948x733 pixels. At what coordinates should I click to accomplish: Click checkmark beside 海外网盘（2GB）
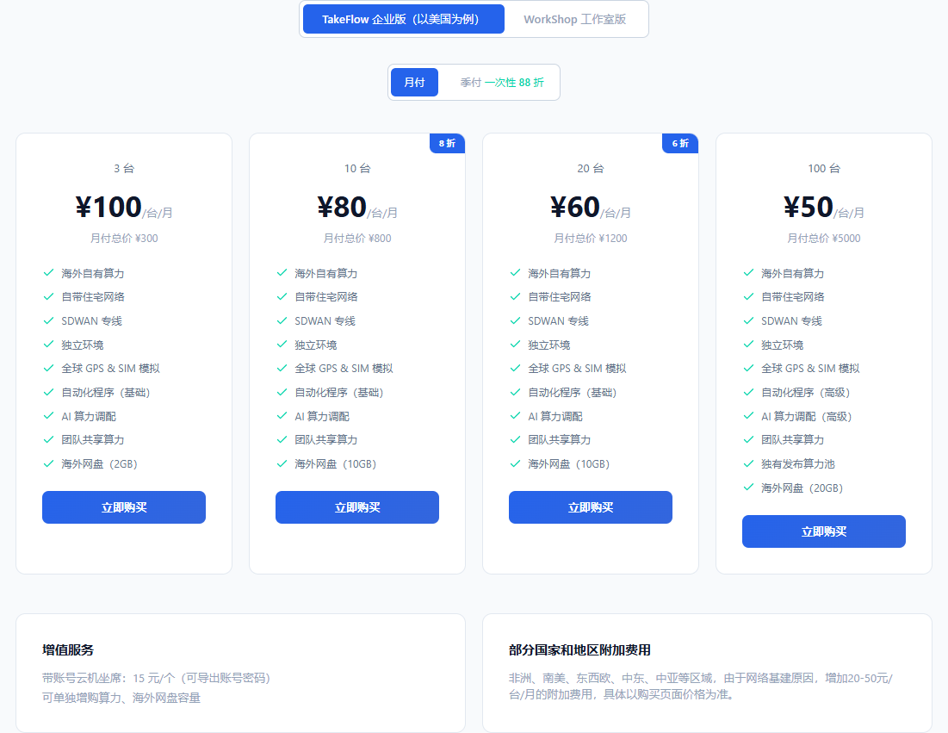pos(49,463)
